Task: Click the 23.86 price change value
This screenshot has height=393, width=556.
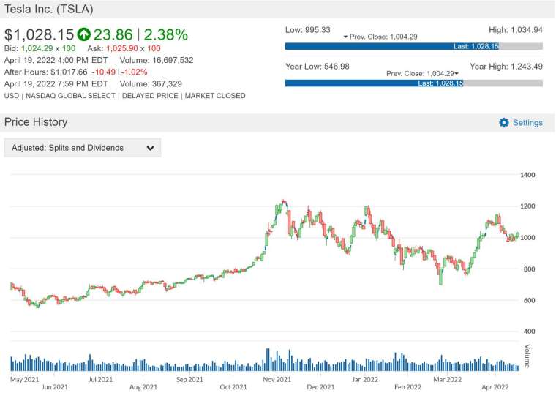Action: [113, 34]
